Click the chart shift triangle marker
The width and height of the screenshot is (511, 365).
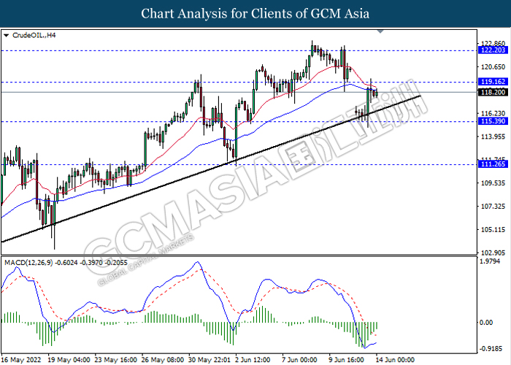[380, 31]
